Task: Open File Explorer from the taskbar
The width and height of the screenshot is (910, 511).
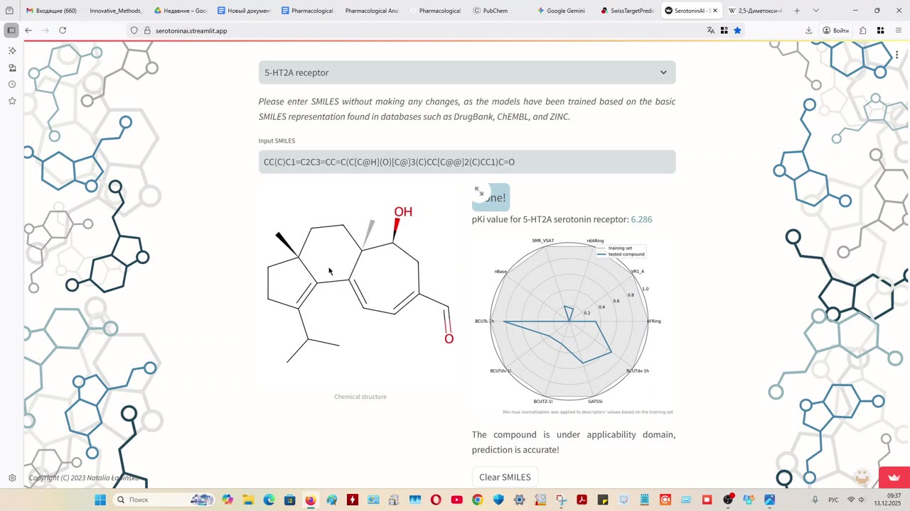Action: (248, 500)
